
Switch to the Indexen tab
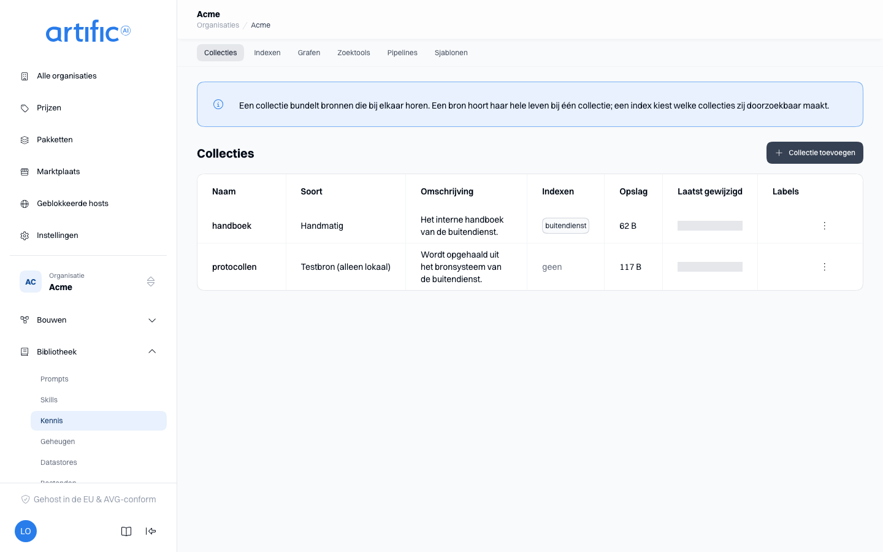(x=267, y=53)
